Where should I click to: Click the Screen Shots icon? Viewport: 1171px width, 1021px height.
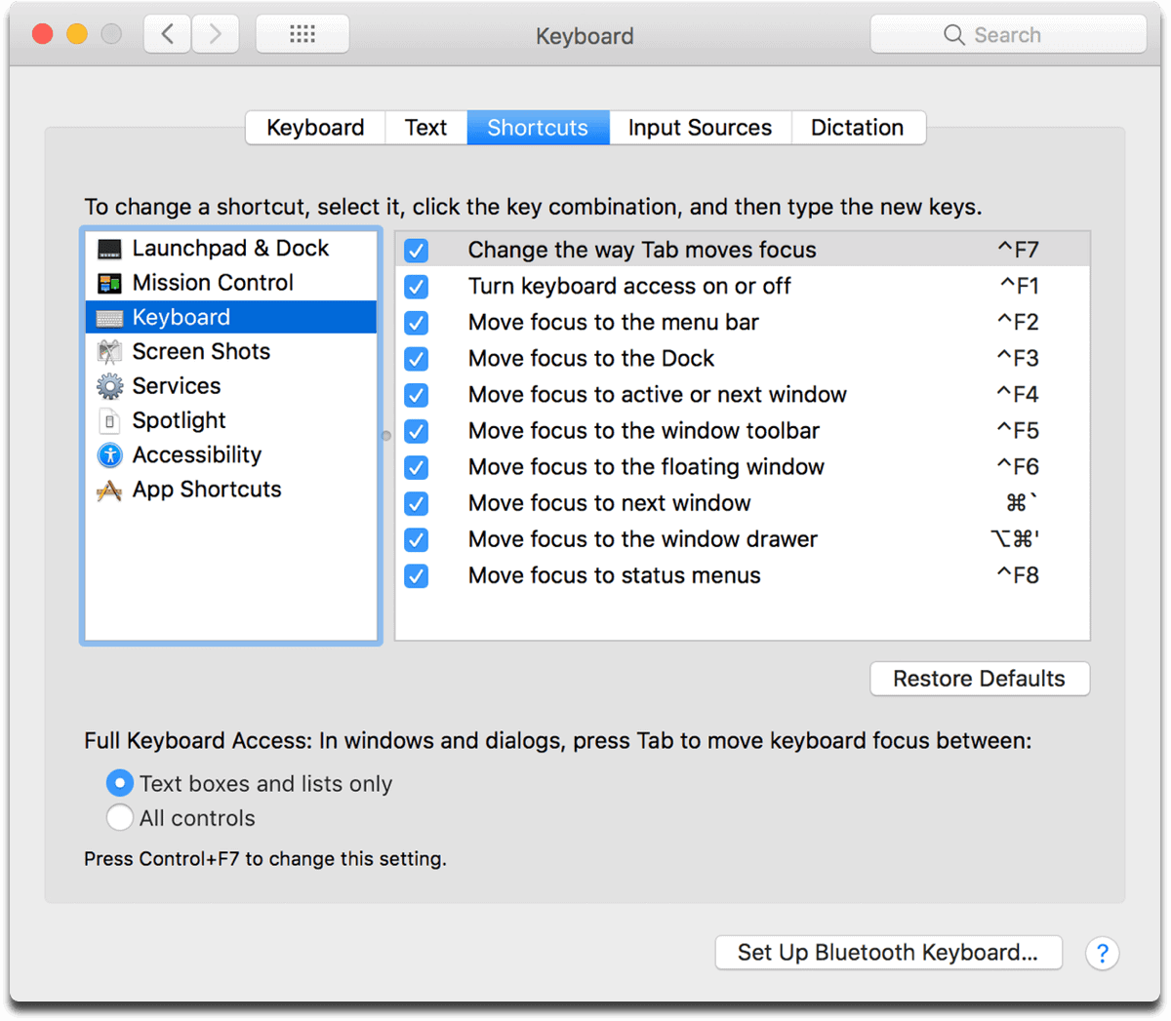109,352
